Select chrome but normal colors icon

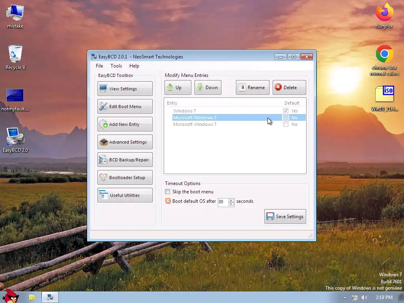point(384,60)
